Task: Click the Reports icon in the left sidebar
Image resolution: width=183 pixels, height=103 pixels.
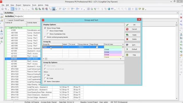Action: 1,38
